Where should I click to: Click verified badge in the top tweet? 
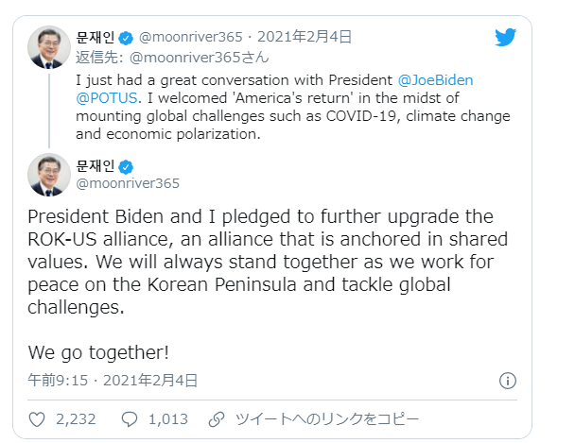click(127, 38)
